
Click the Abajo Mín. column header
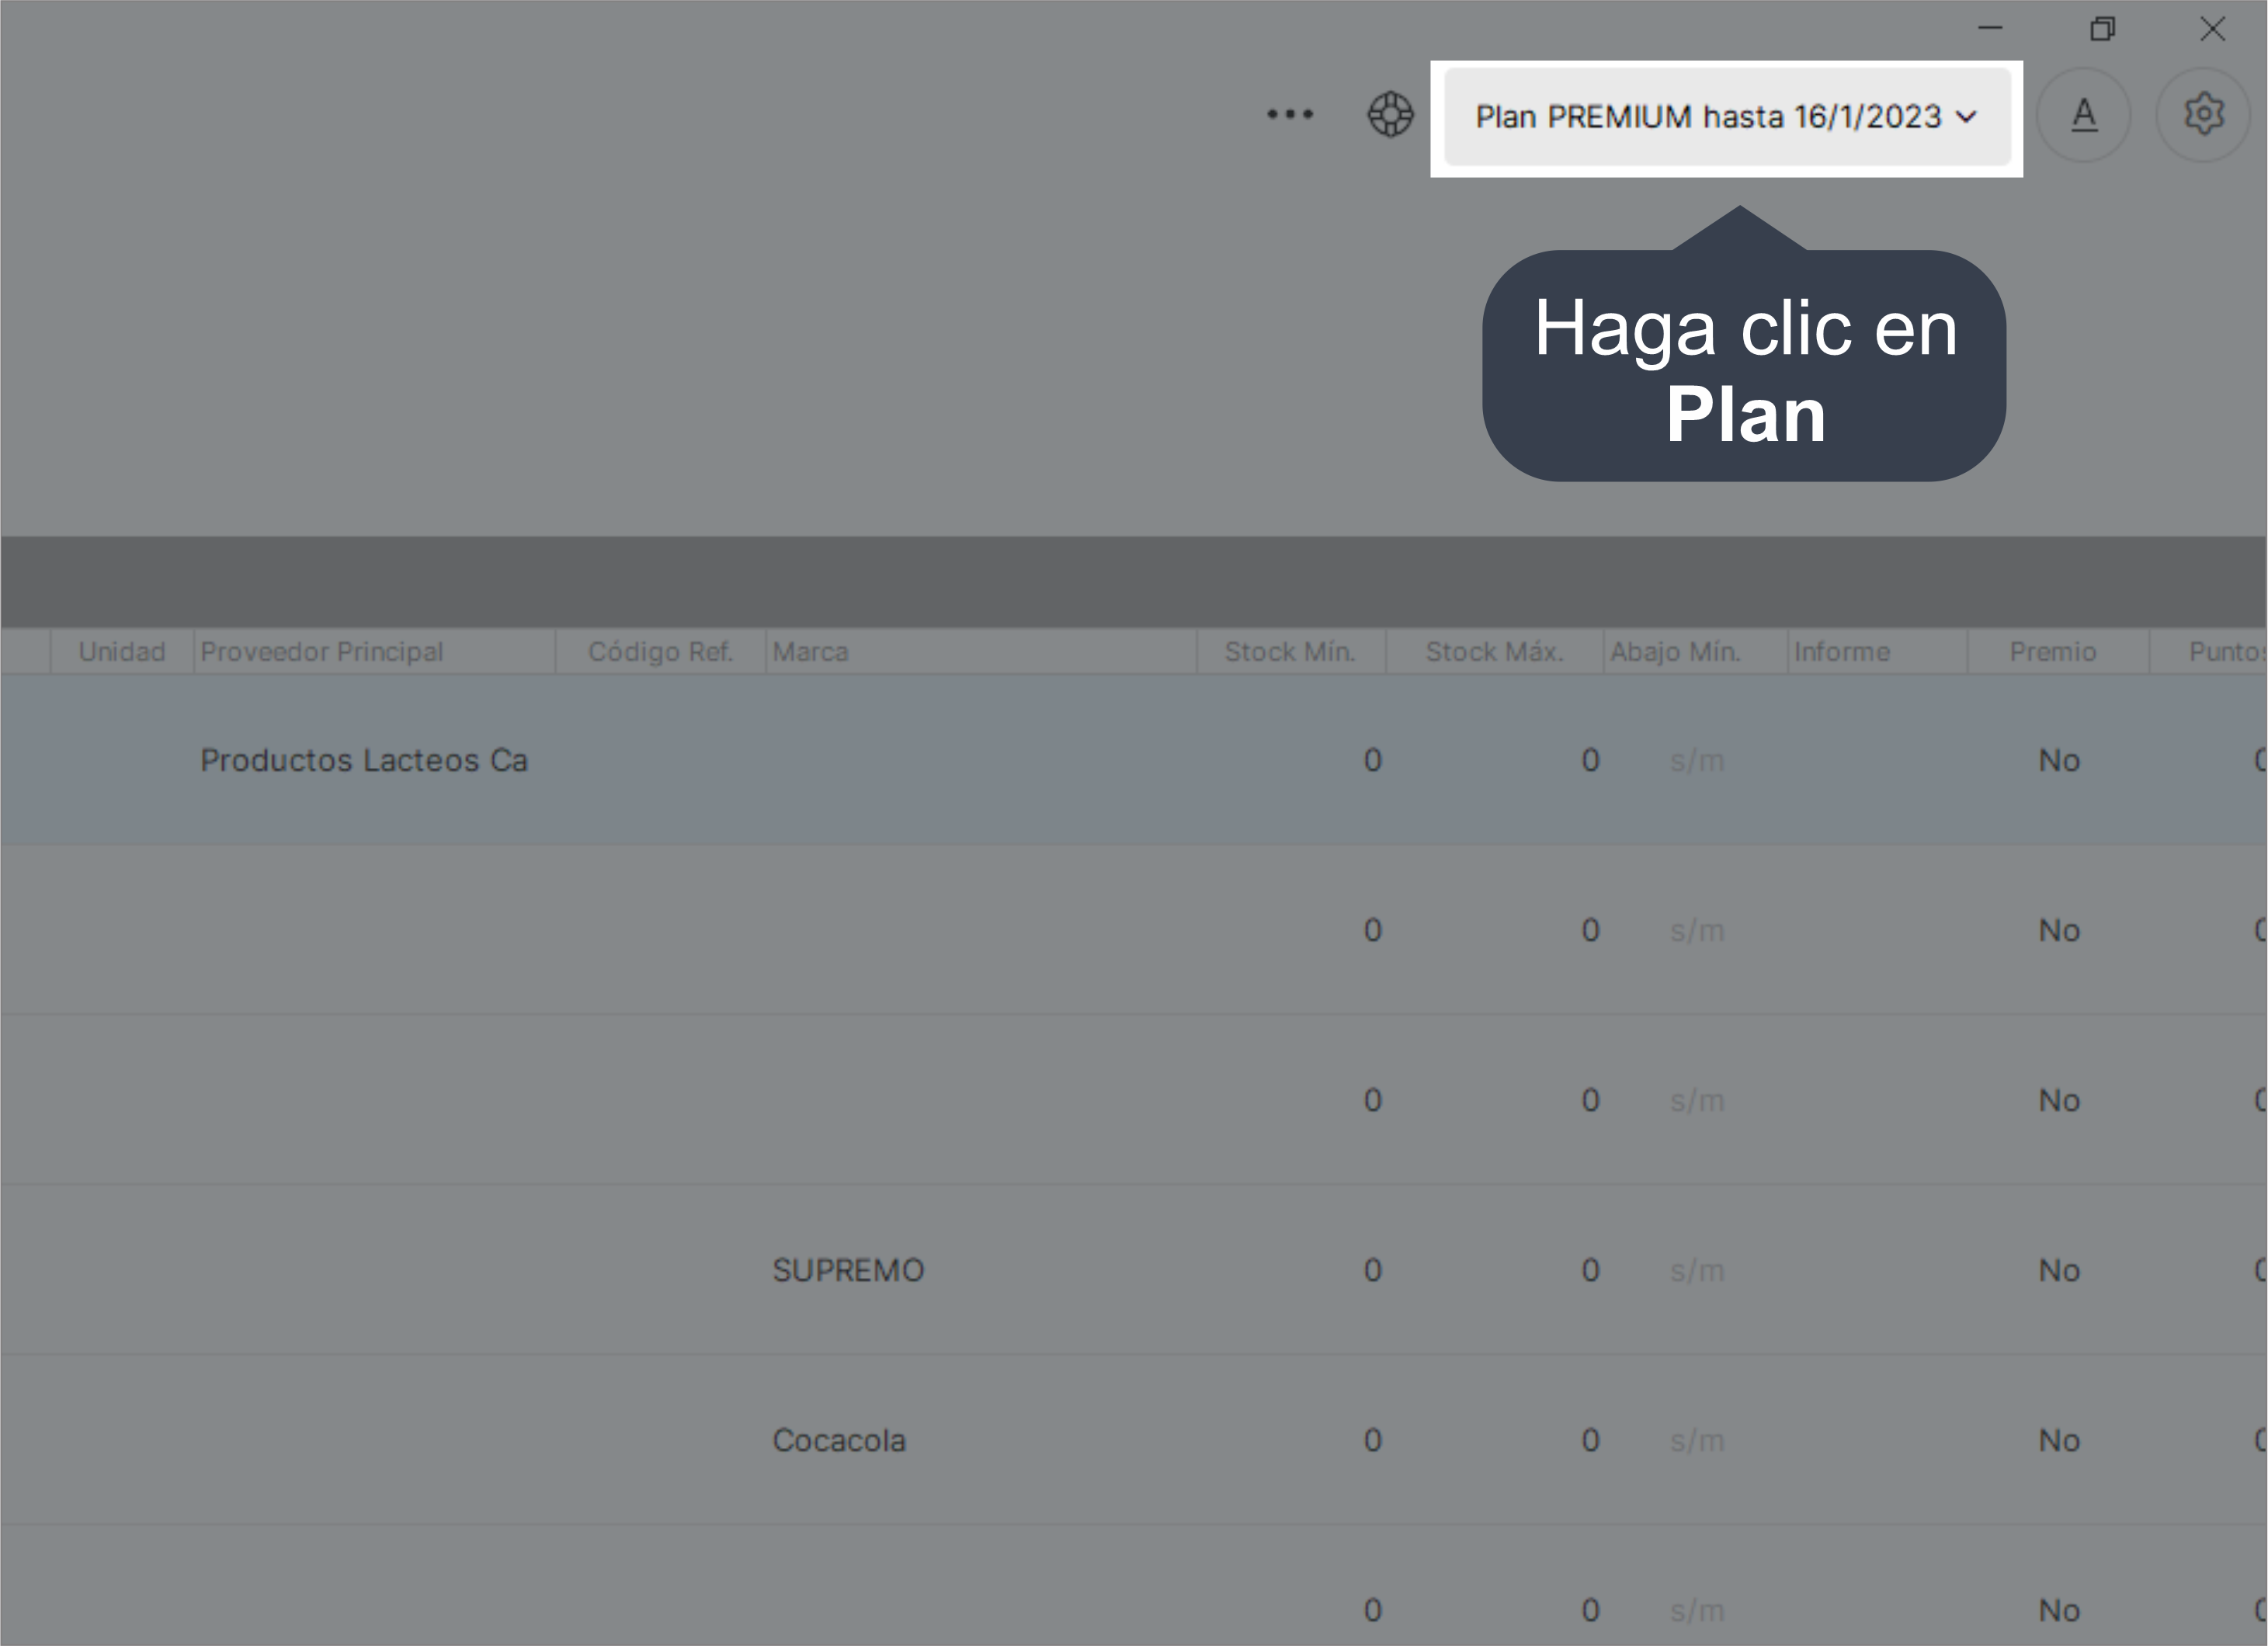pyautogui.click(x=1675, y=652)
